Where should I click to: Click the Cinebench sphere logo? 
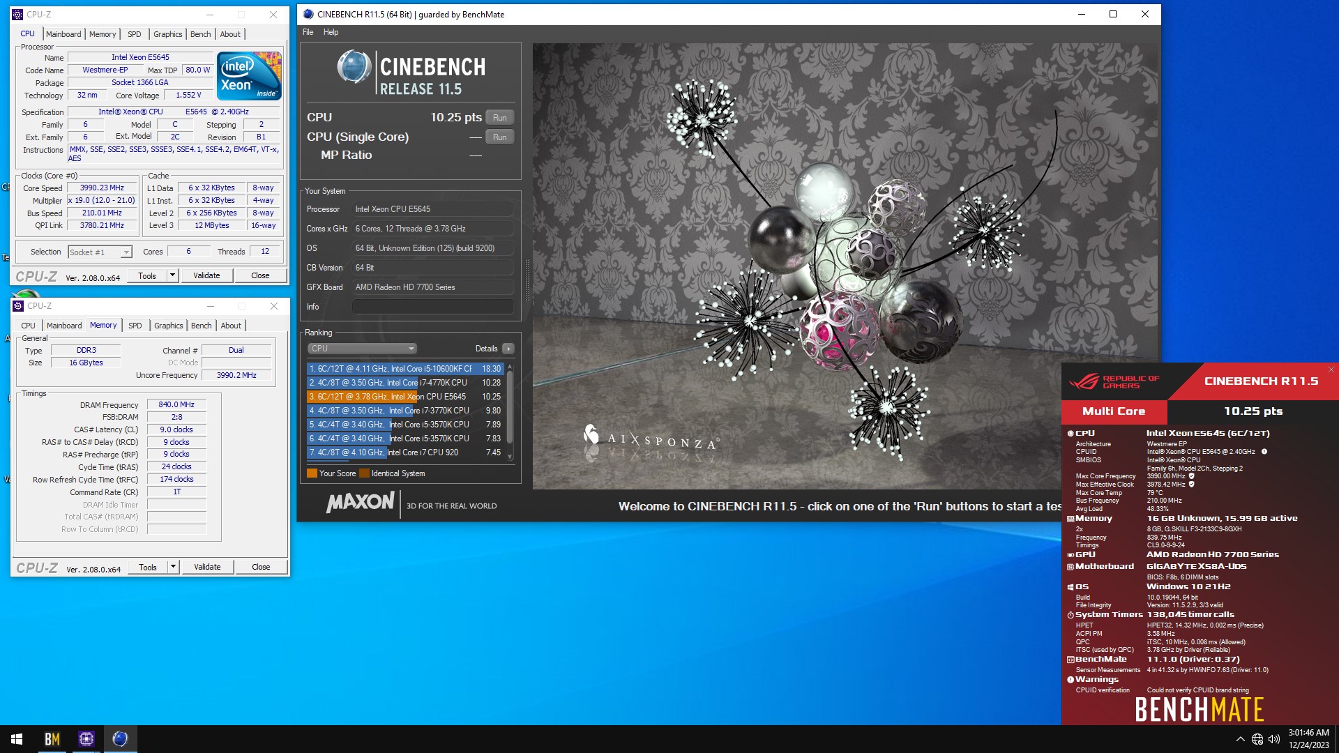[354, 68]
